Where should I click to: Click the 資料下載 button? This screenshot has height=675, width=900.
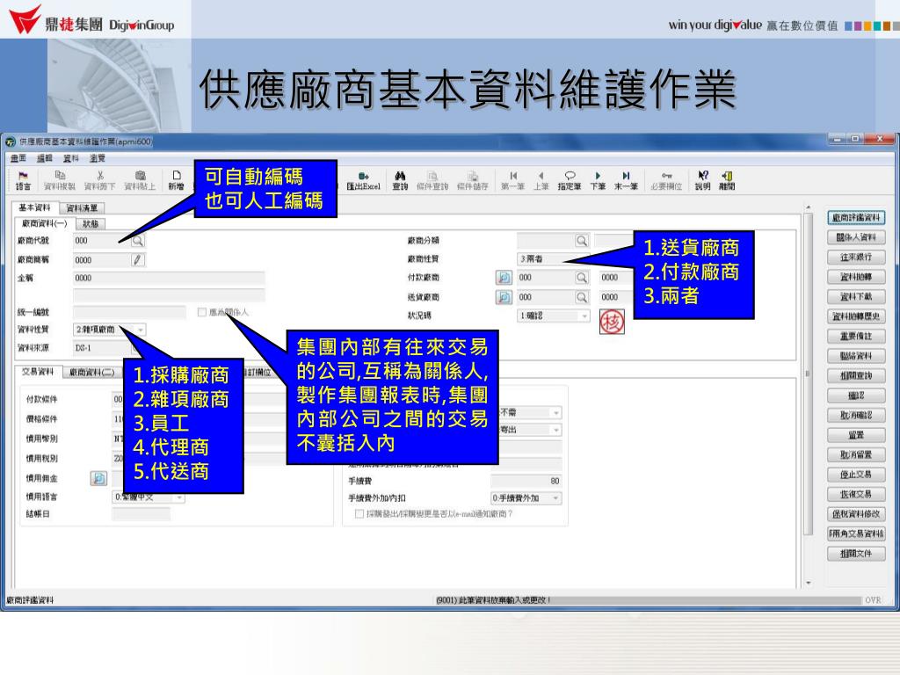point(856,297)
